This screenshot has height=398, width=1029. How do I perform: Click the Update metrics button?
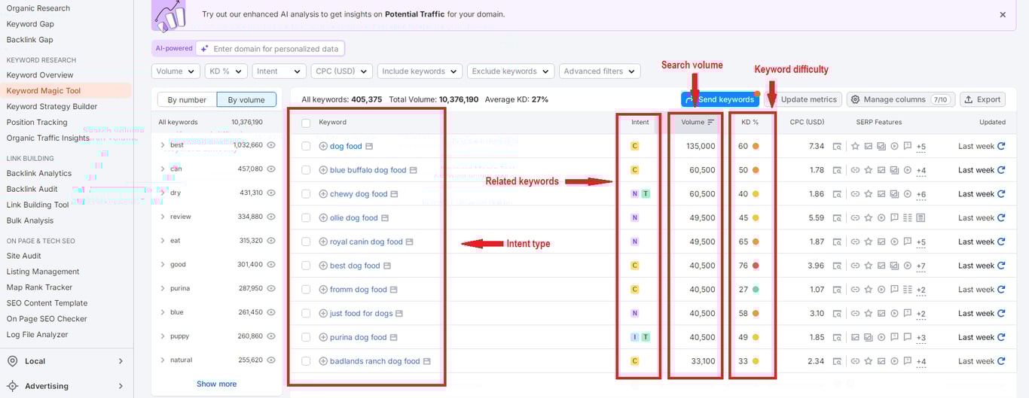coord(803,99)
